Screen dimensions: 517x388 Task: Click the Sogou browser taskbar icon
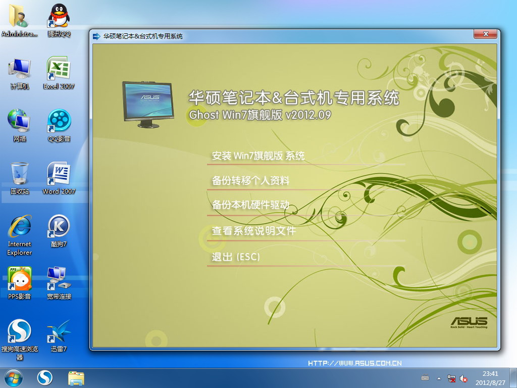(x=44, y=378)
